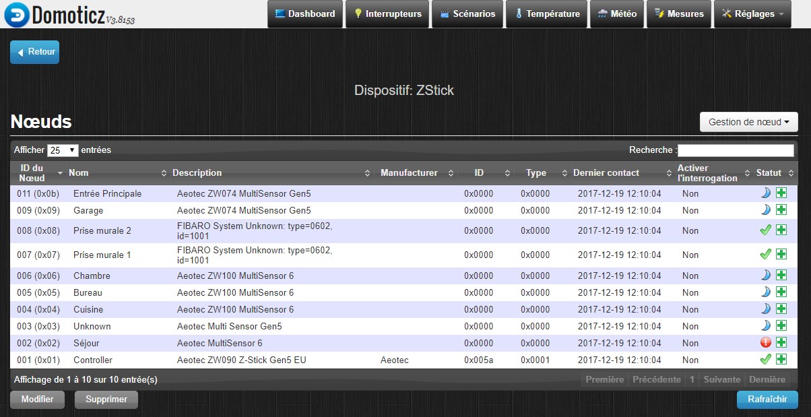The image size is (811, 417).
Task: Click the sleeping moon status icon for Cuisine
Action: point(765,309)
